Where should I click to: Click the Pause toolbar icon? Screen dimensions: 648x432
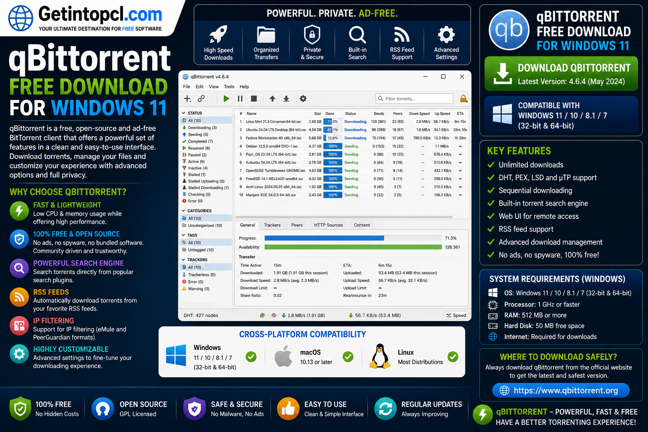240,99
